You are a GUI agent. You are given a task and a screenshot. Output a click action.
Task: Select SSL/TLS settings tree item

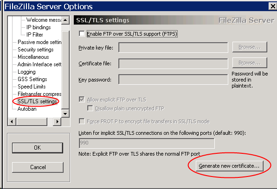(37, 101)
